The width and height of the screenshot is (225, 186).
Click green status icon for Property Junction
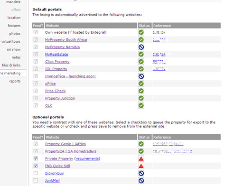tap(141, 98)
